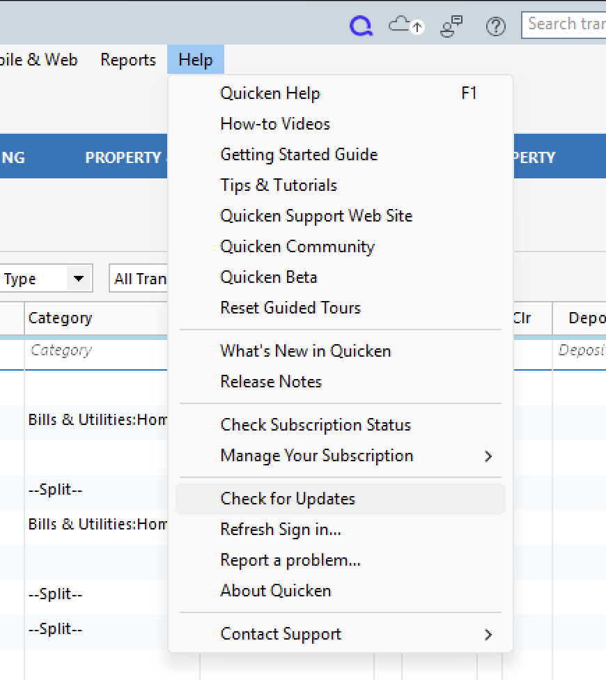View Release Notes
606x680 pixels.
coord(341,382)
